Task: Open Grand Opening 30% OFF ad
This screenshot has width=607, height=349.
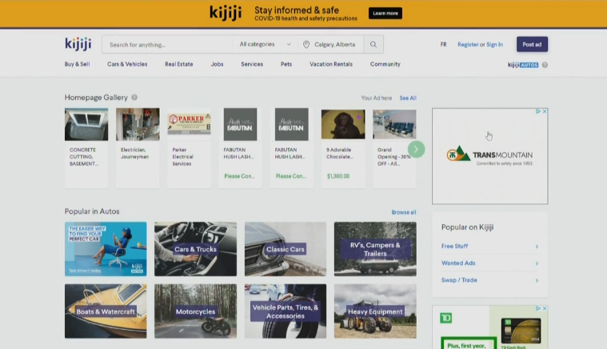Action: (x=394, y=148)
